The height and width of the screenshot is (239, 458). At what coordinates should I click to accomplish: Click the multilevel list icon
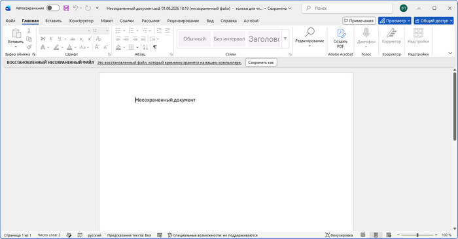click(145, 31)
